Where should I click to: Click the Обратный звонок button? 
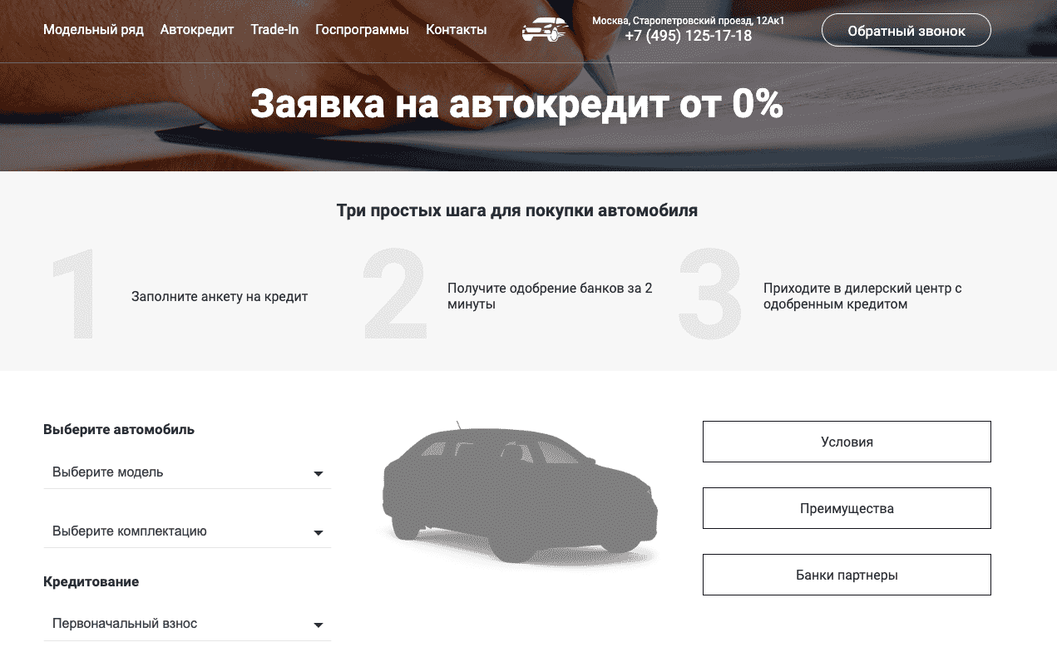[906, 30]
